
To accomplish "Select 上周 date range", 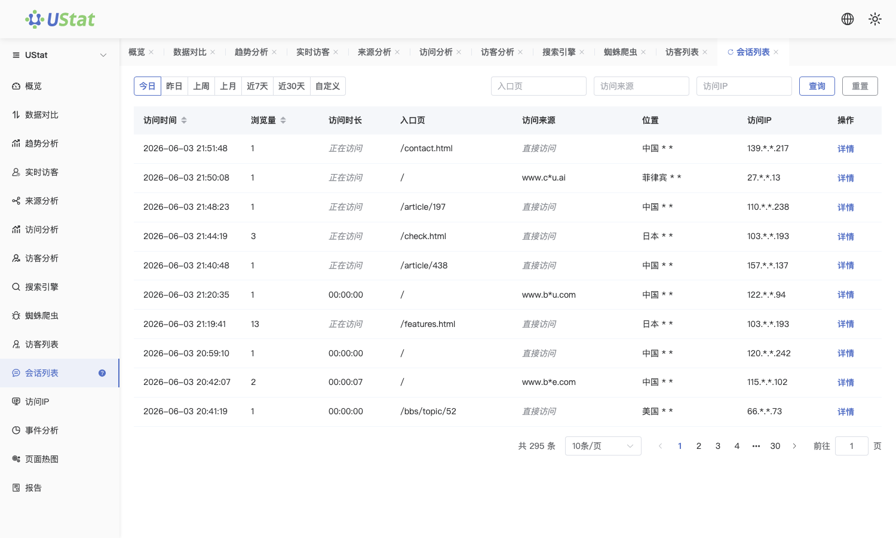I will [201, 86].
